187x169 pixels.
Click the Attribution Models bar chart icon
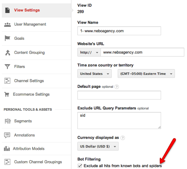point(7,149)
